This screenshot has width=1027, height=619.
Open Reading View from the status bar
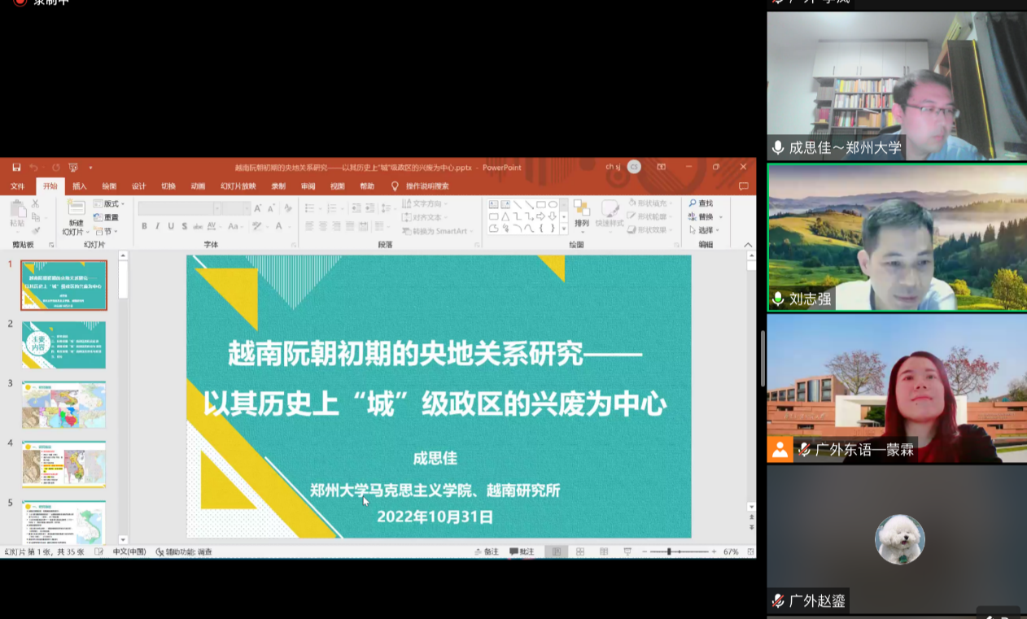point(603,551)
